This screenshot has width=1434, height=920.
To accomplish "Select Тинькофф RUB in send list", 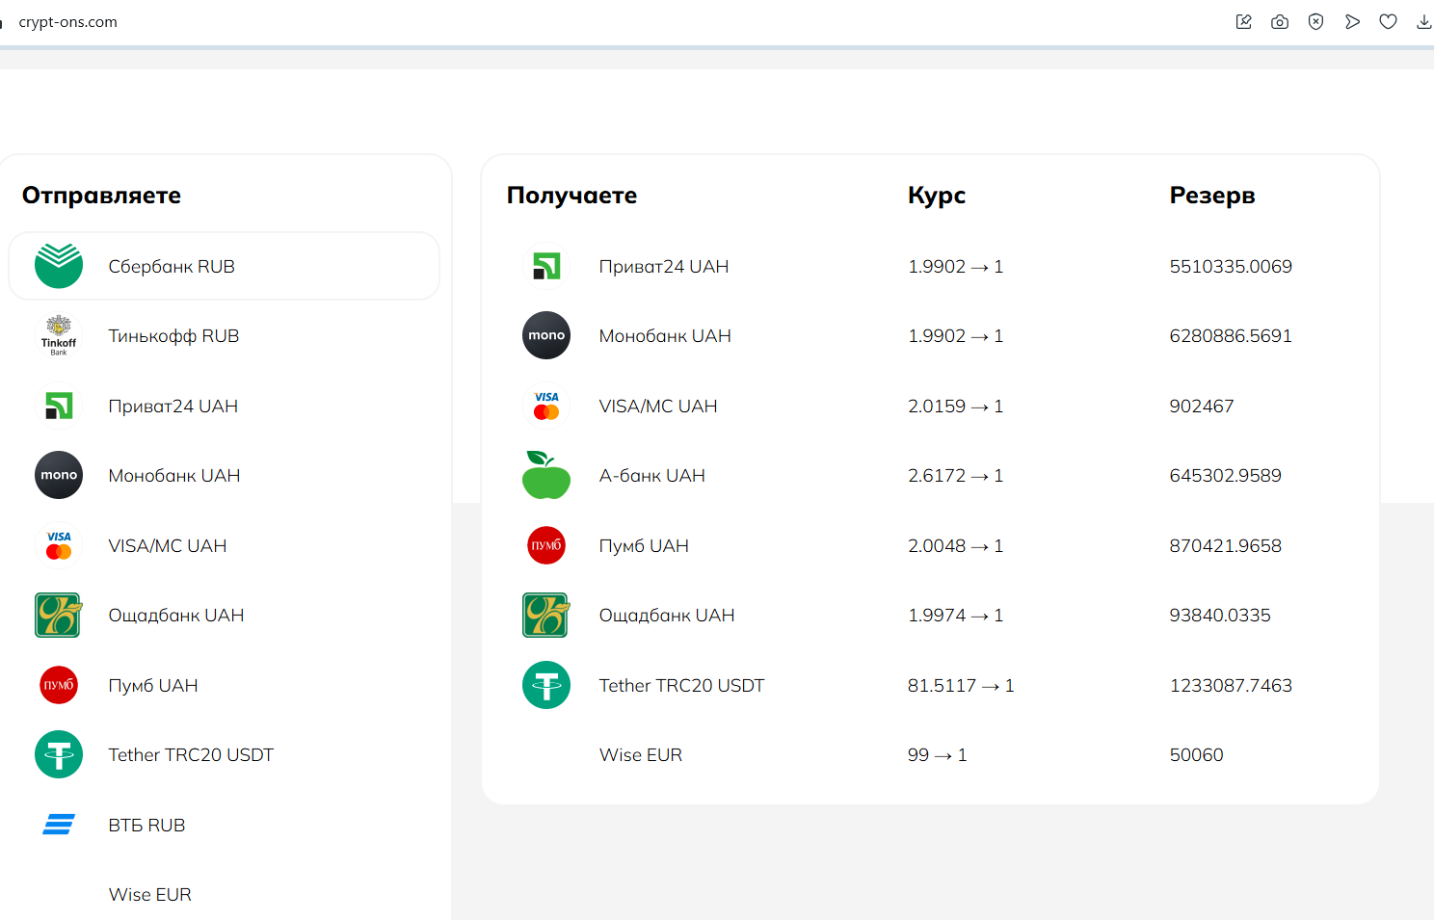I will 224,336.
